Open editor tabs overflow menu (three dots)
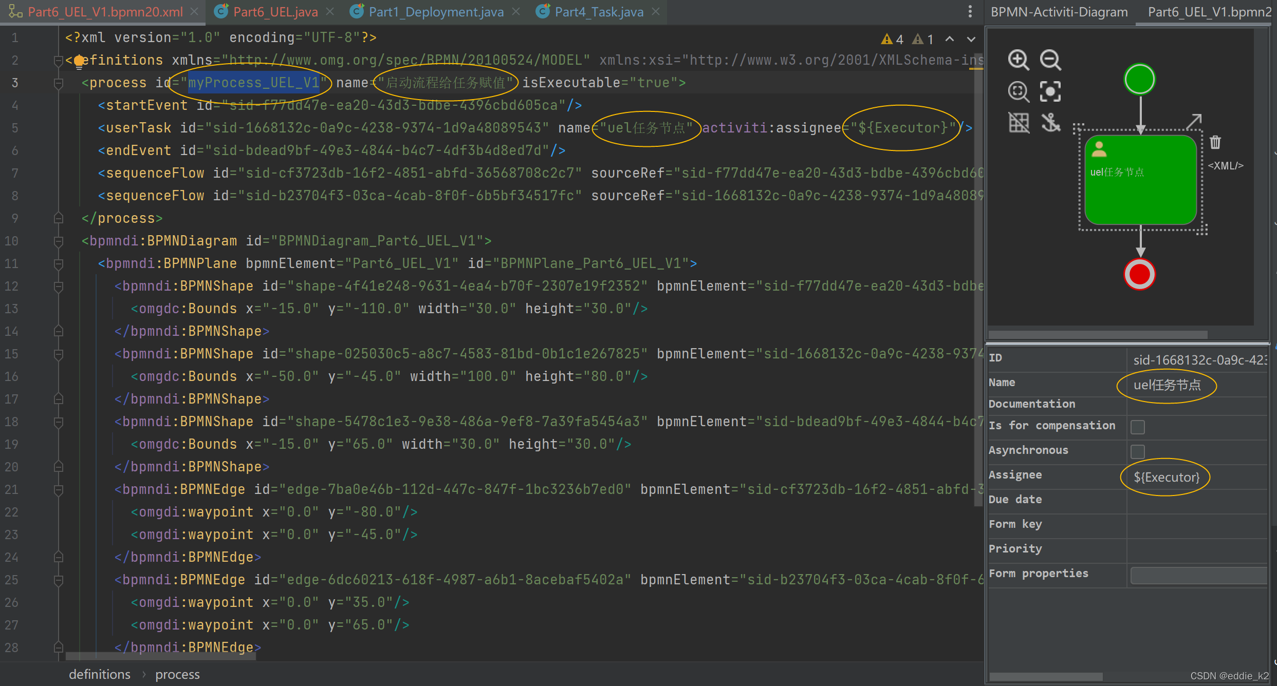This screenshot has height=686, width=1277. tap(970, 11)
